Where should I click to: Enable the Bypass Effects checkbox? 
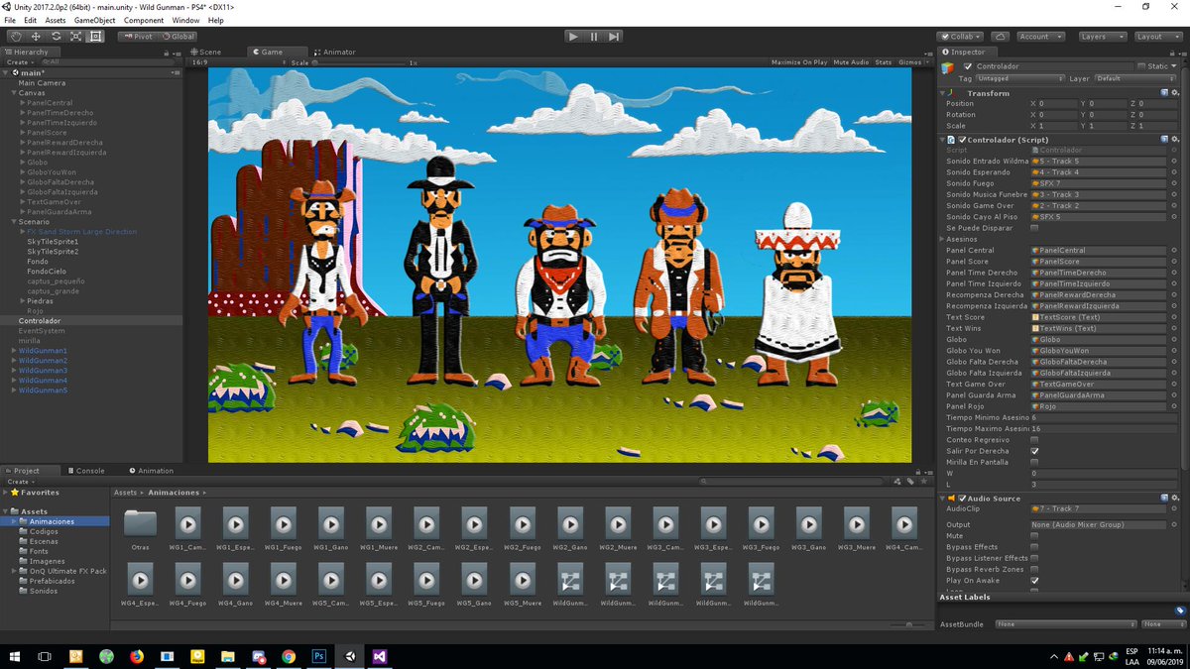(x=1035, y=547)
